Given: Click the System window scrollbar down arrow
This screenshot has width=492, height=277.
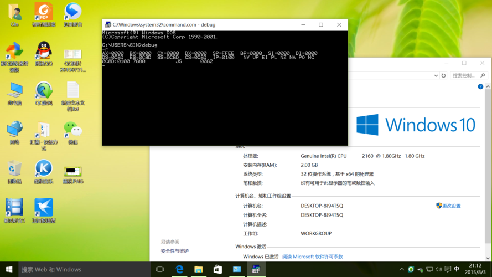Looking at the screenshot, I should pos(488,258).
